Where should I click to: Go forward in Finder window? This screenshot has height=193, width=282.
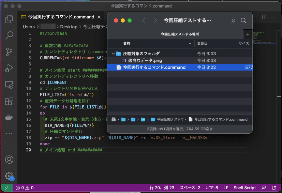(155, 20)
